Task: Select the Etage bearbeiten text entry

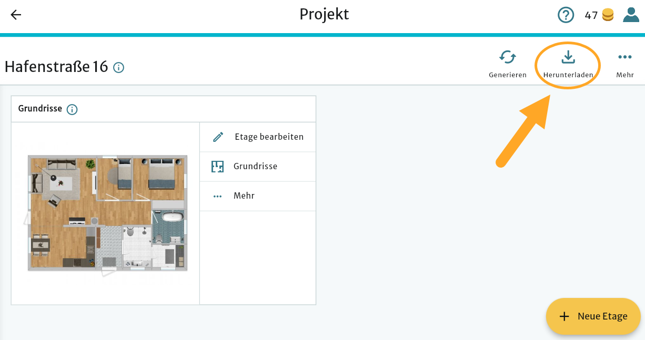Action: (269, 137)
